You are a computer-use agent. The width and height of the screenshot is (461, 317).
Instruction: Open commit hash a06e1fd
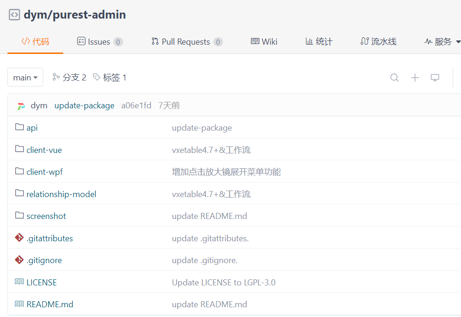136,106
